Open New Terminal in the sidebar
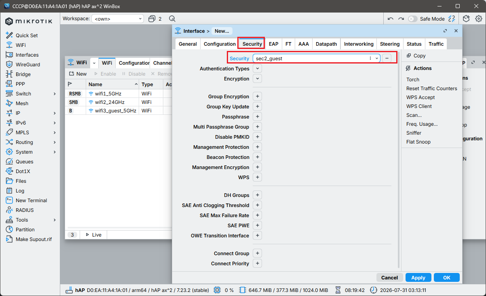Screen dimensions: 486x296 pos(31,201)
